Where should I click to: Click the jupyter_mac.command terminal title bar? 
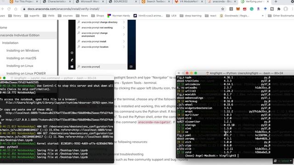point(57,78)
